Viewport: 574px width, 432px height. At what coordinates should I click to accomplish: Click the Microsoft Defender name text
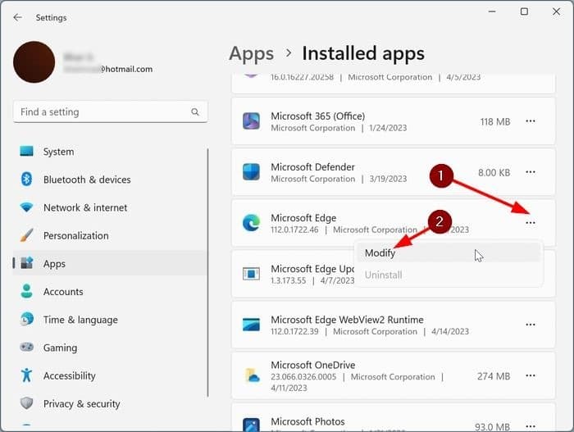tap(312, 167)
